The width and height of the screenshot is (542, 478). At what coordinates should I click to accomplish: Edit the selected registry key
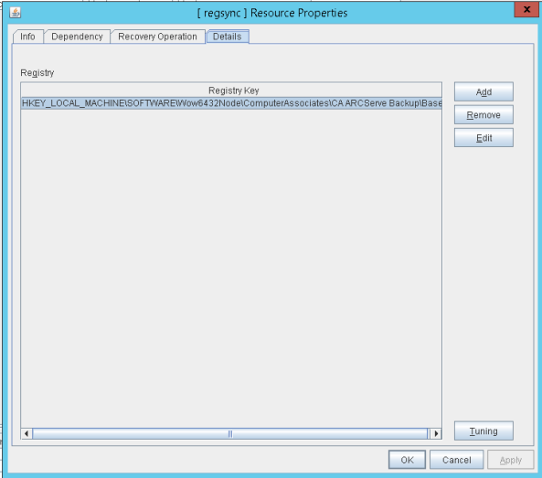[x=484, y=138]
